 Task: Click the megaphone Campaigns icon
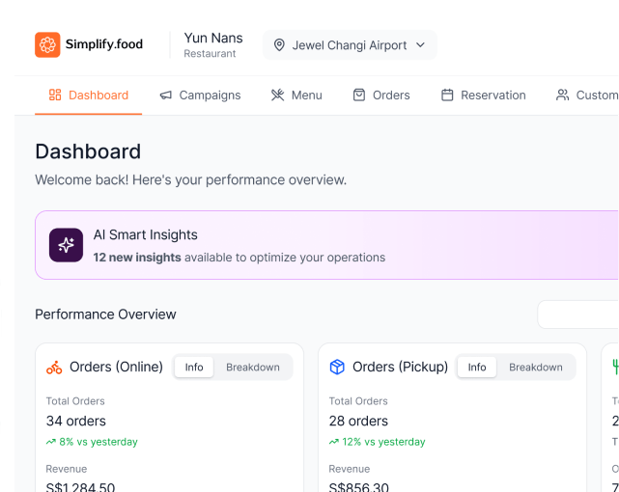point(166,96)
